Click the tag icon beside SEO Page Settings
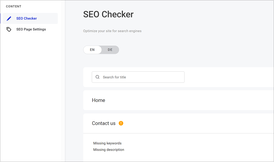 [x=9, y=29]
